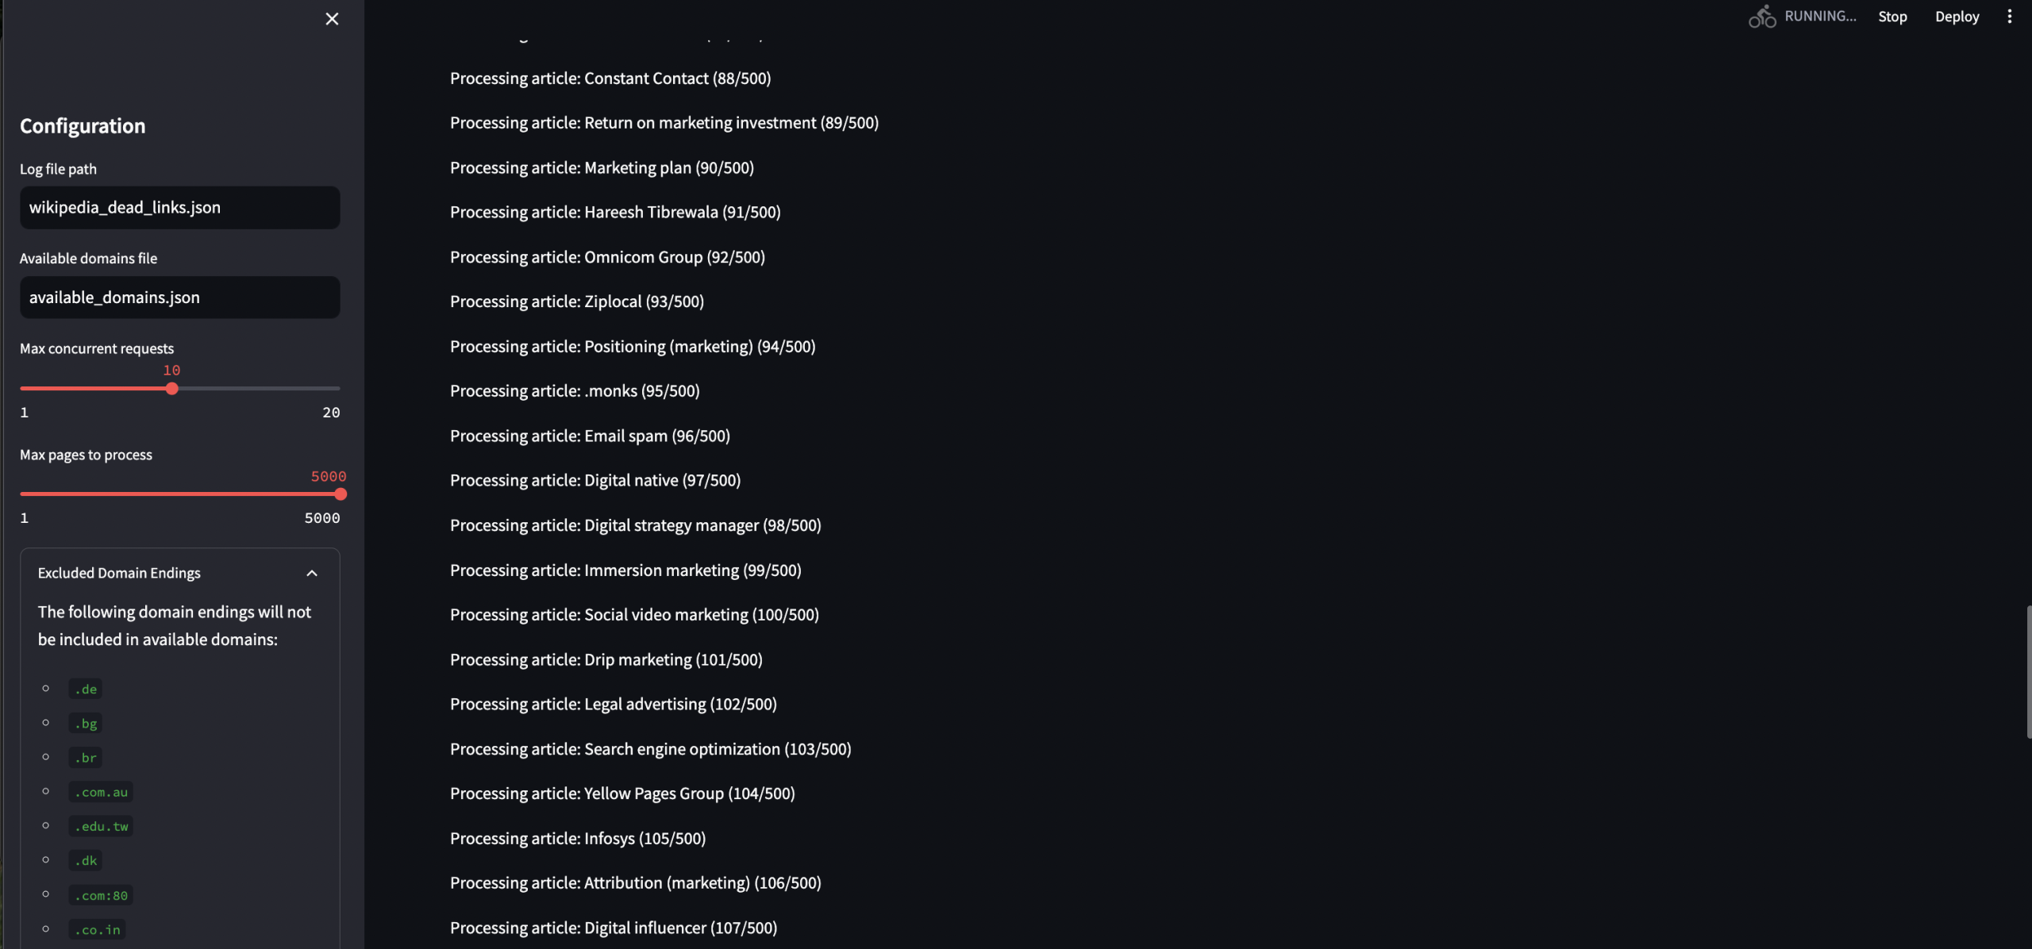The image size is (2032, 949).
Task: Click the Infosys processing log line
Action: (x=578, y=839)
